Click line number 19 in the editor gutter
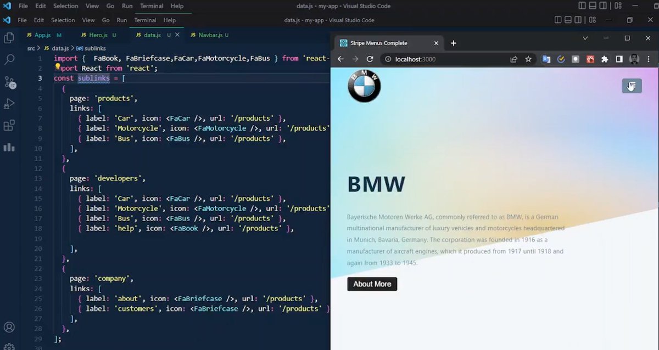The height and width of the screenshot is (350, 659). click(38, 239)
